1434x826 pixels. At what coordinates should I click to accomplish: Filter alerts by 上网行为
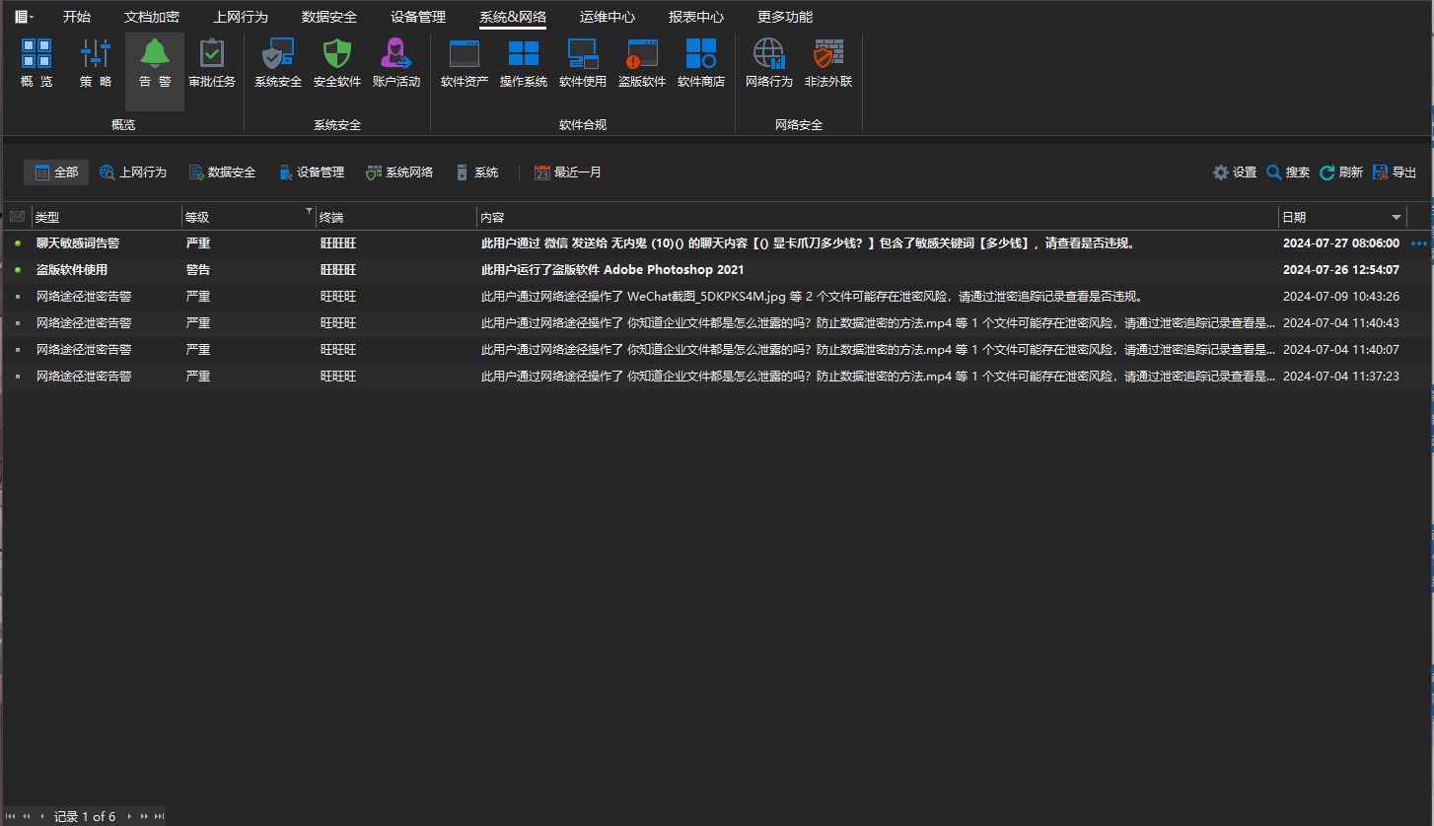(133, 172)
